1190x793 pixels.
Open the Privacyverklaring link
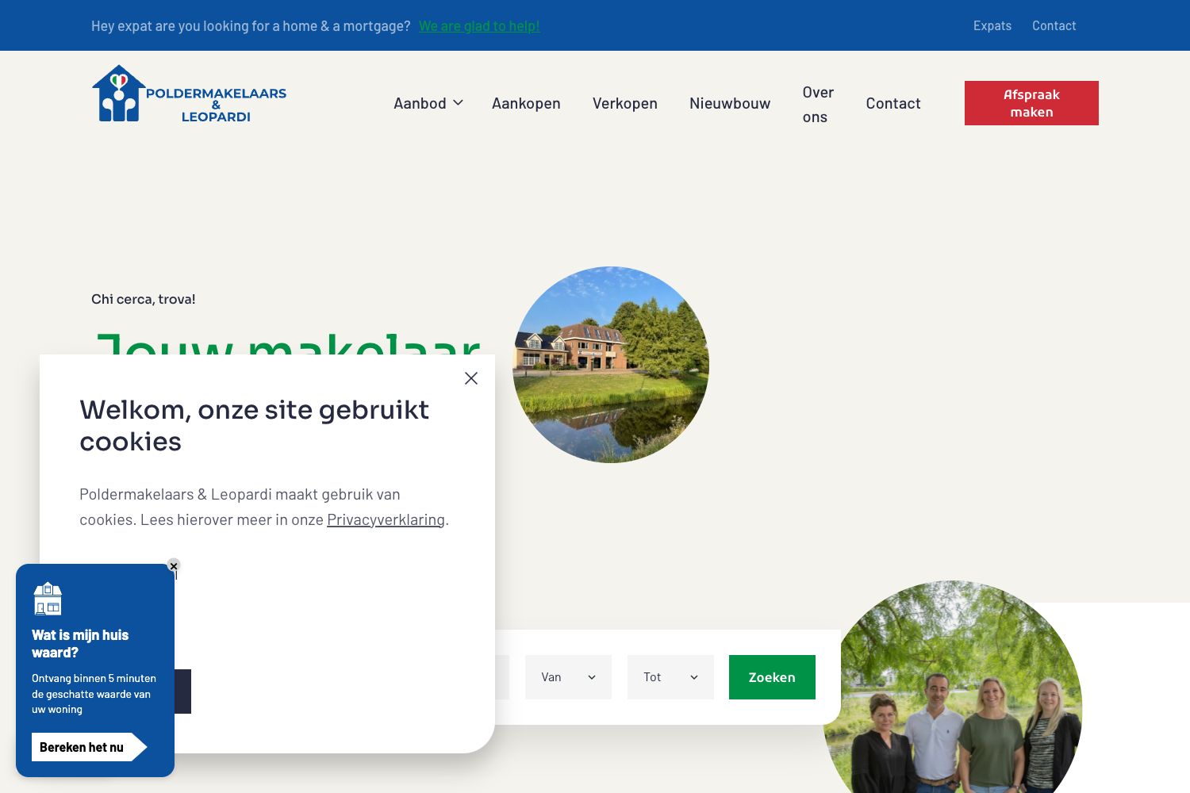pos(386,519)
